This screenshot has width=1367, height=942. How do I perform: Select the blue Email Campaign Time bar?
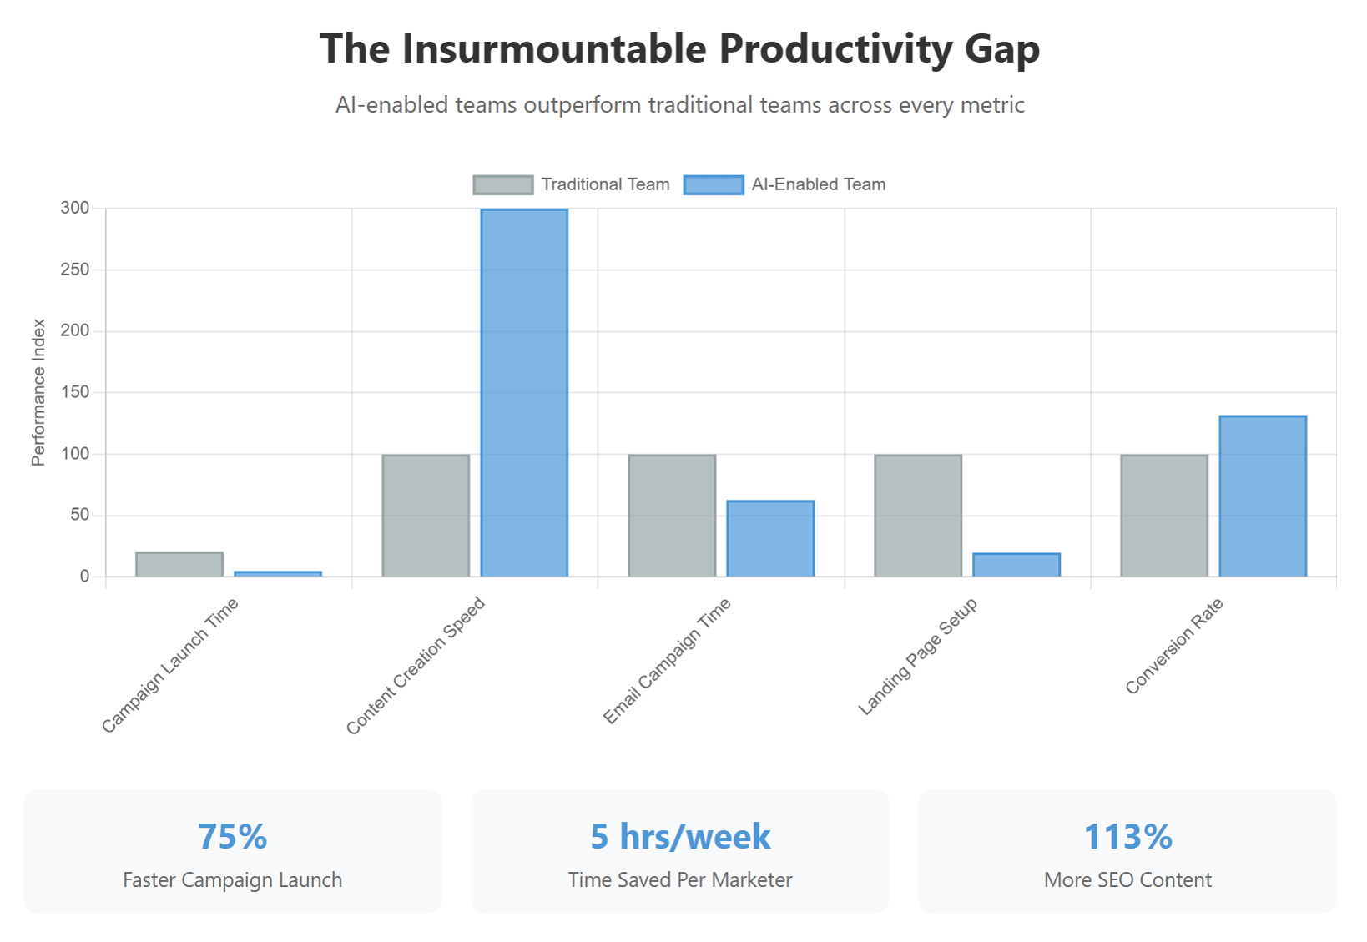click(770, 538)
